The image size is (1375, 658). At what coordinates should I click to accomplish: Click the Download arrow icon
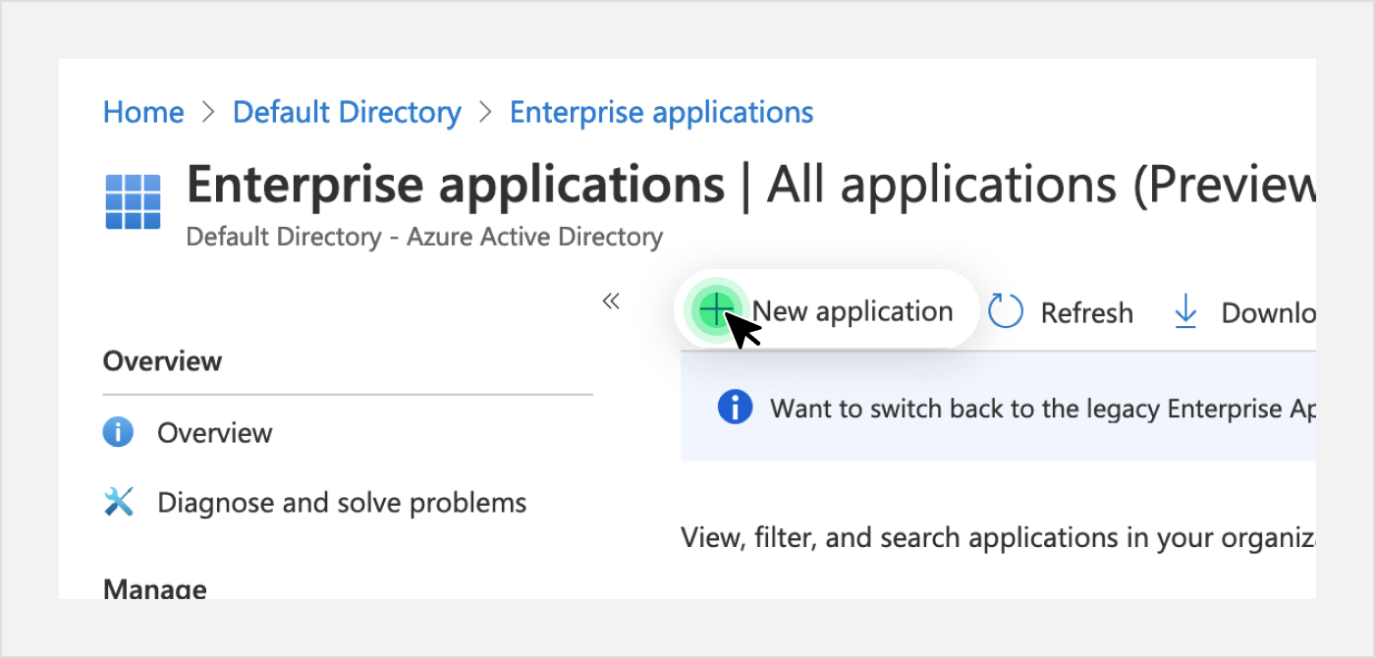(x=1186, y=312)
